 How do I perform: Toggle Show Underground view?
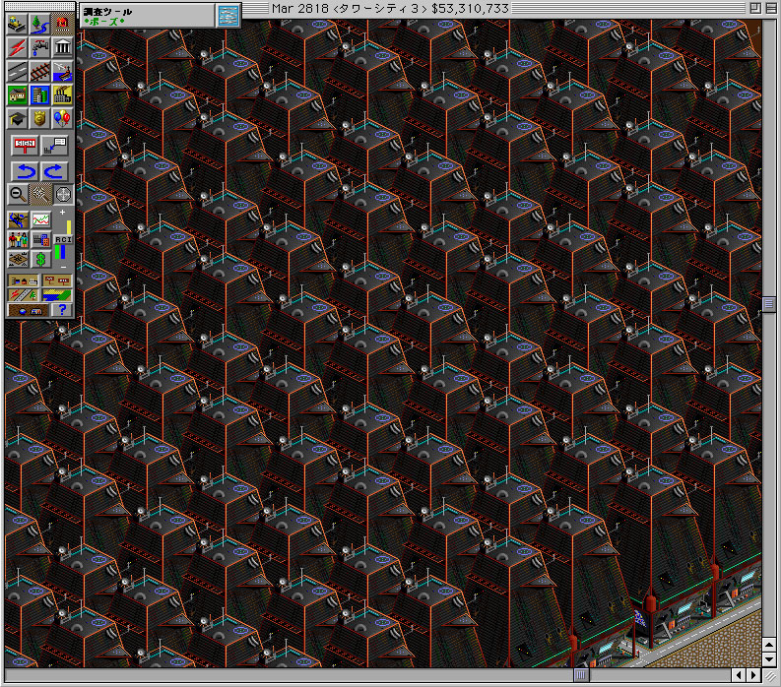coord(28,311)
